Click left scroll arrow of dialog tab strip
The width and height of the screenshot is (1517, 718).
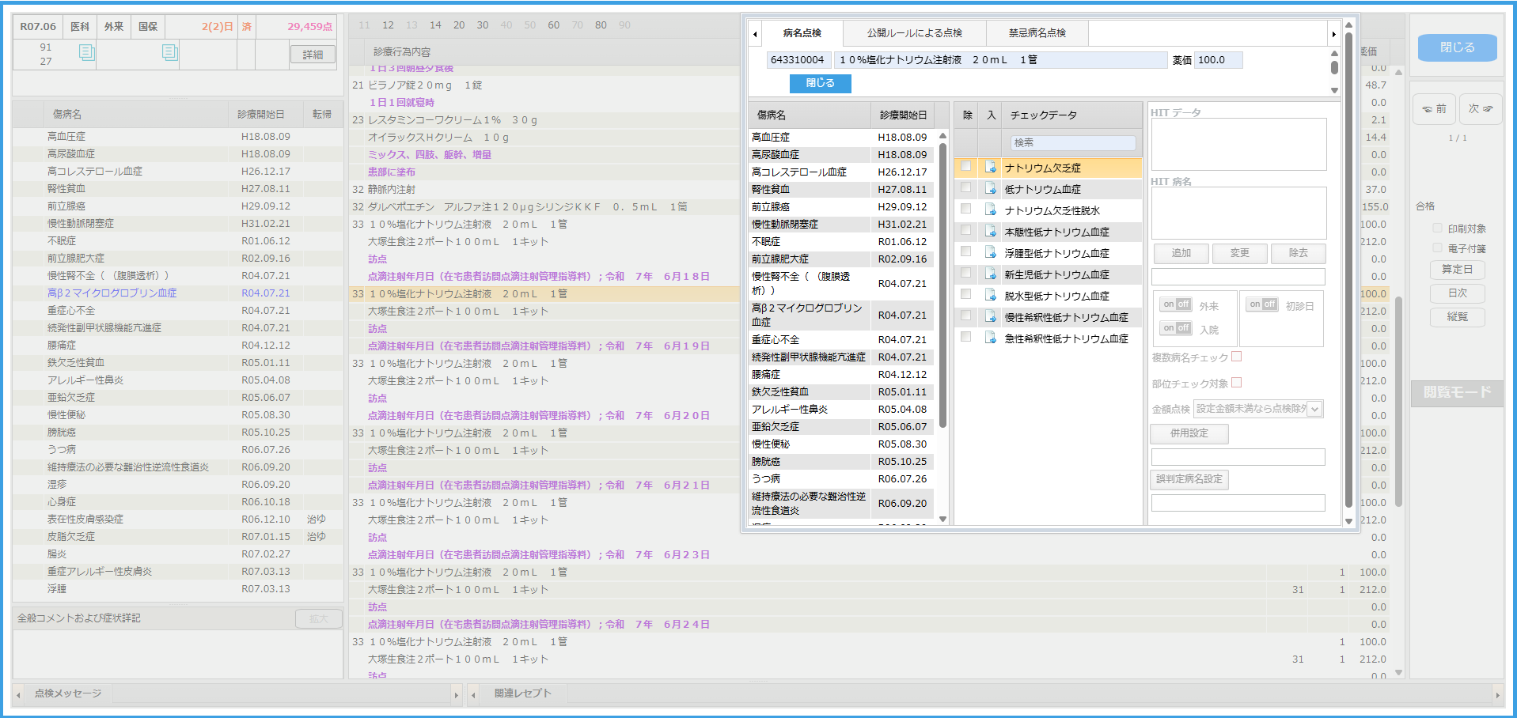click(x=755, y=33)
